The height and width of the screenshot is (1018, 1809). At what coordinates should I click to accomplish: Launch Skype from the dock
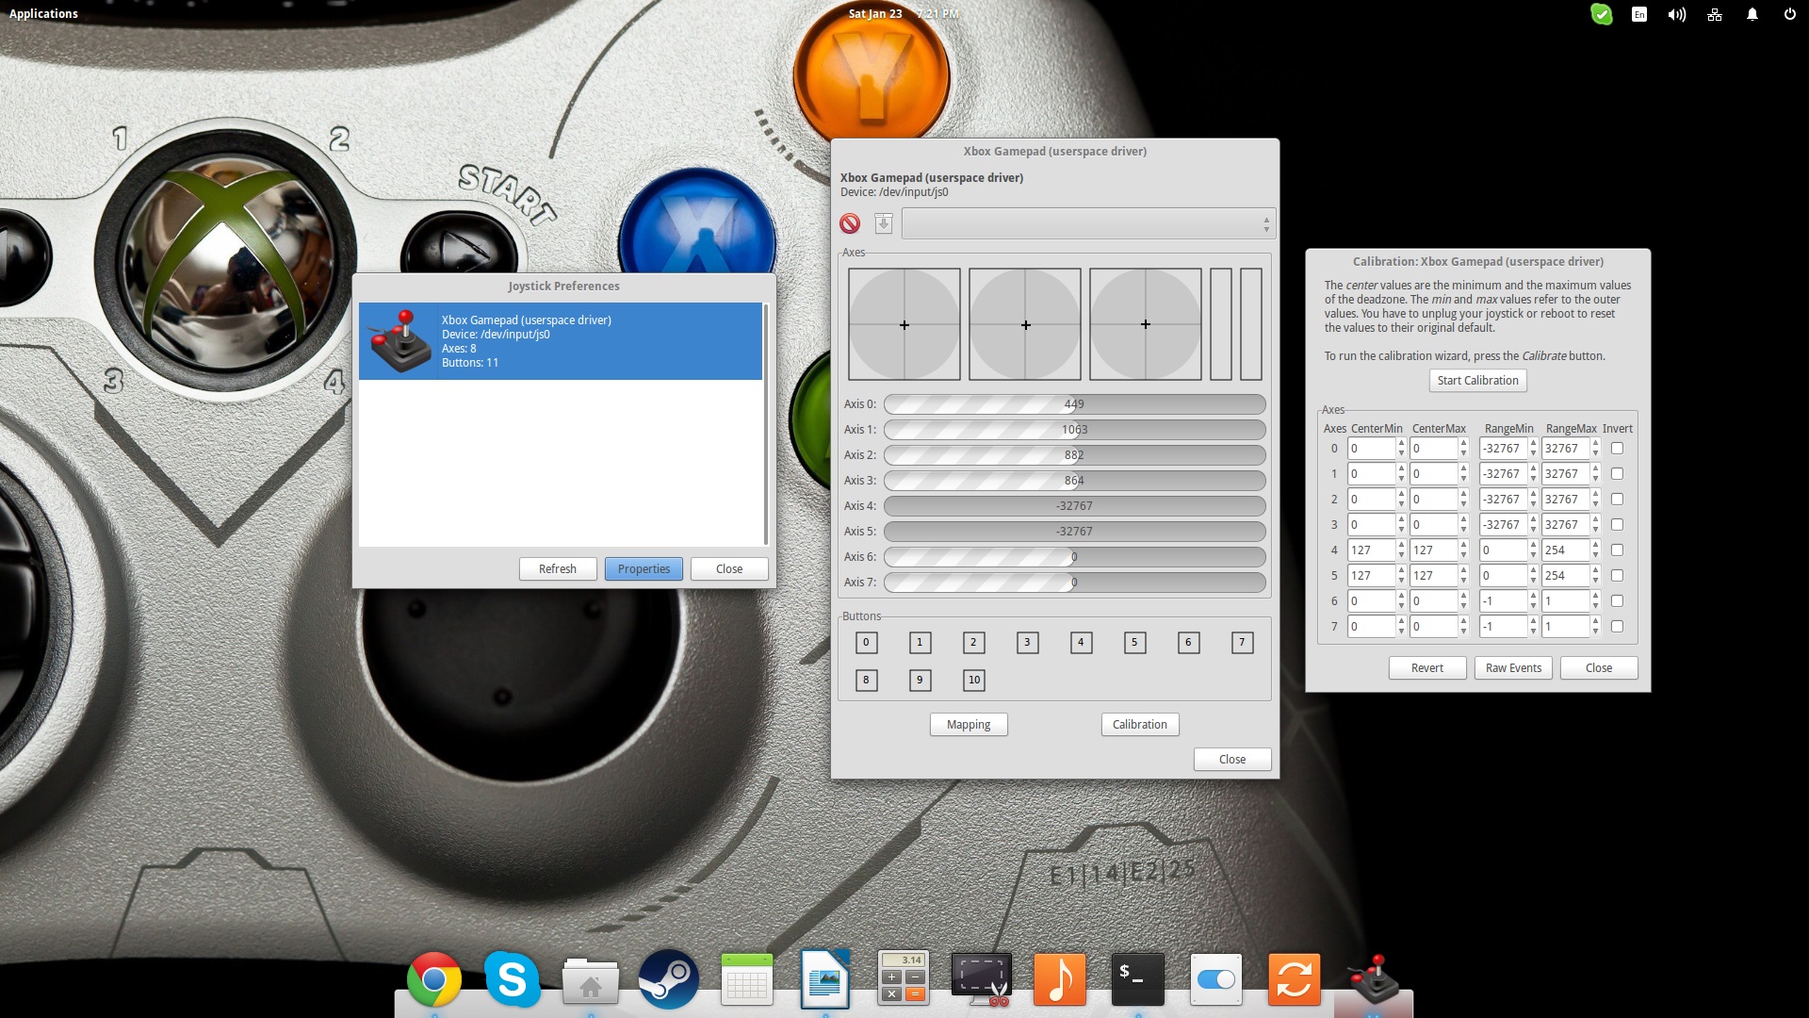(x=512, y=979)
